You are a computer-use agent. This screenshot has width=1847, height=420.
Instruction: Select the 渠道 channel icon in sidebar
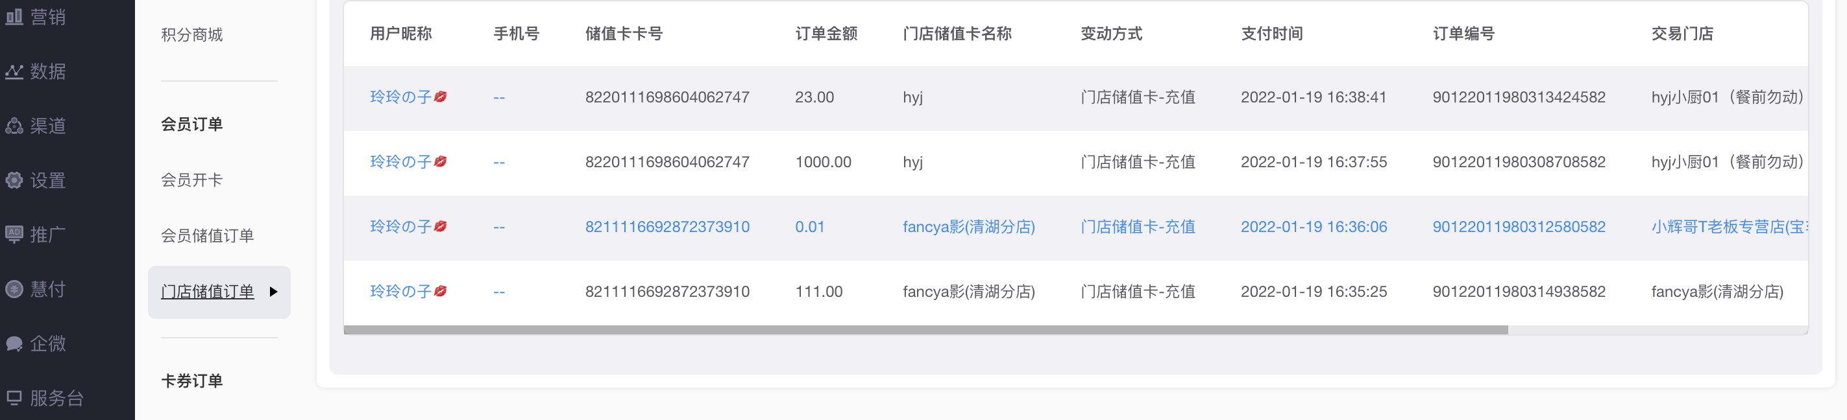point(14,126)
